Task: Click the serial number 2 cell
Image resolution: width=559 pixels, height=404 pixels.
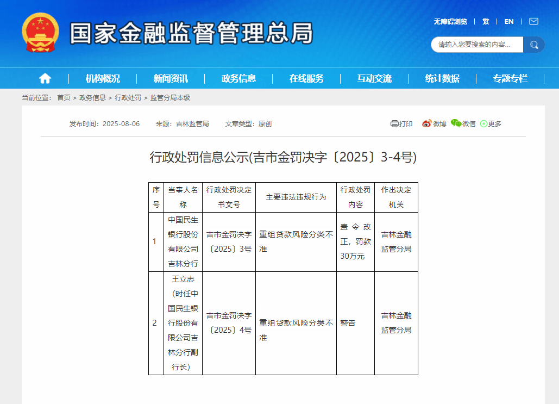Action: pos(156,324)
